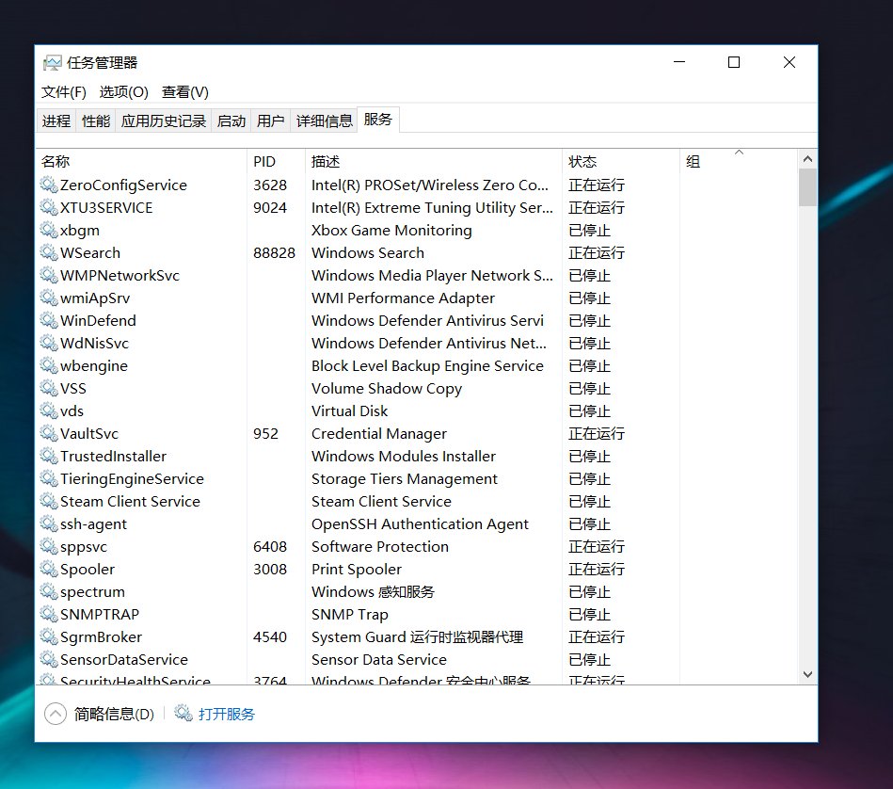Click the service icon next to xbgm
The height and width of the screenshot is (789, 893).
tap(49, 230)
